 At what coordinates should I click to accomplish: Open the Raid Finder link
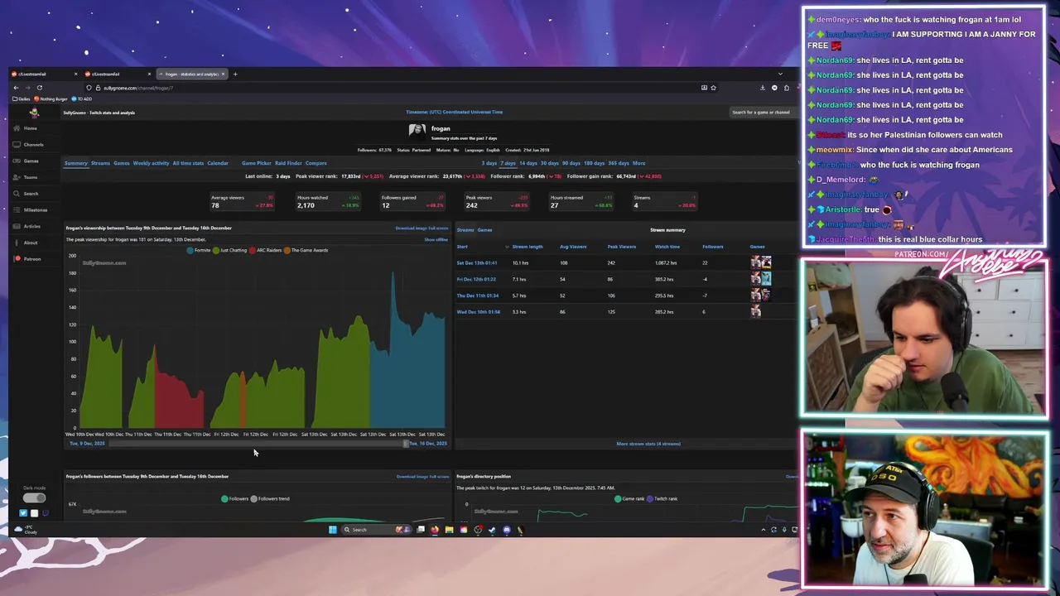(288, 163)
